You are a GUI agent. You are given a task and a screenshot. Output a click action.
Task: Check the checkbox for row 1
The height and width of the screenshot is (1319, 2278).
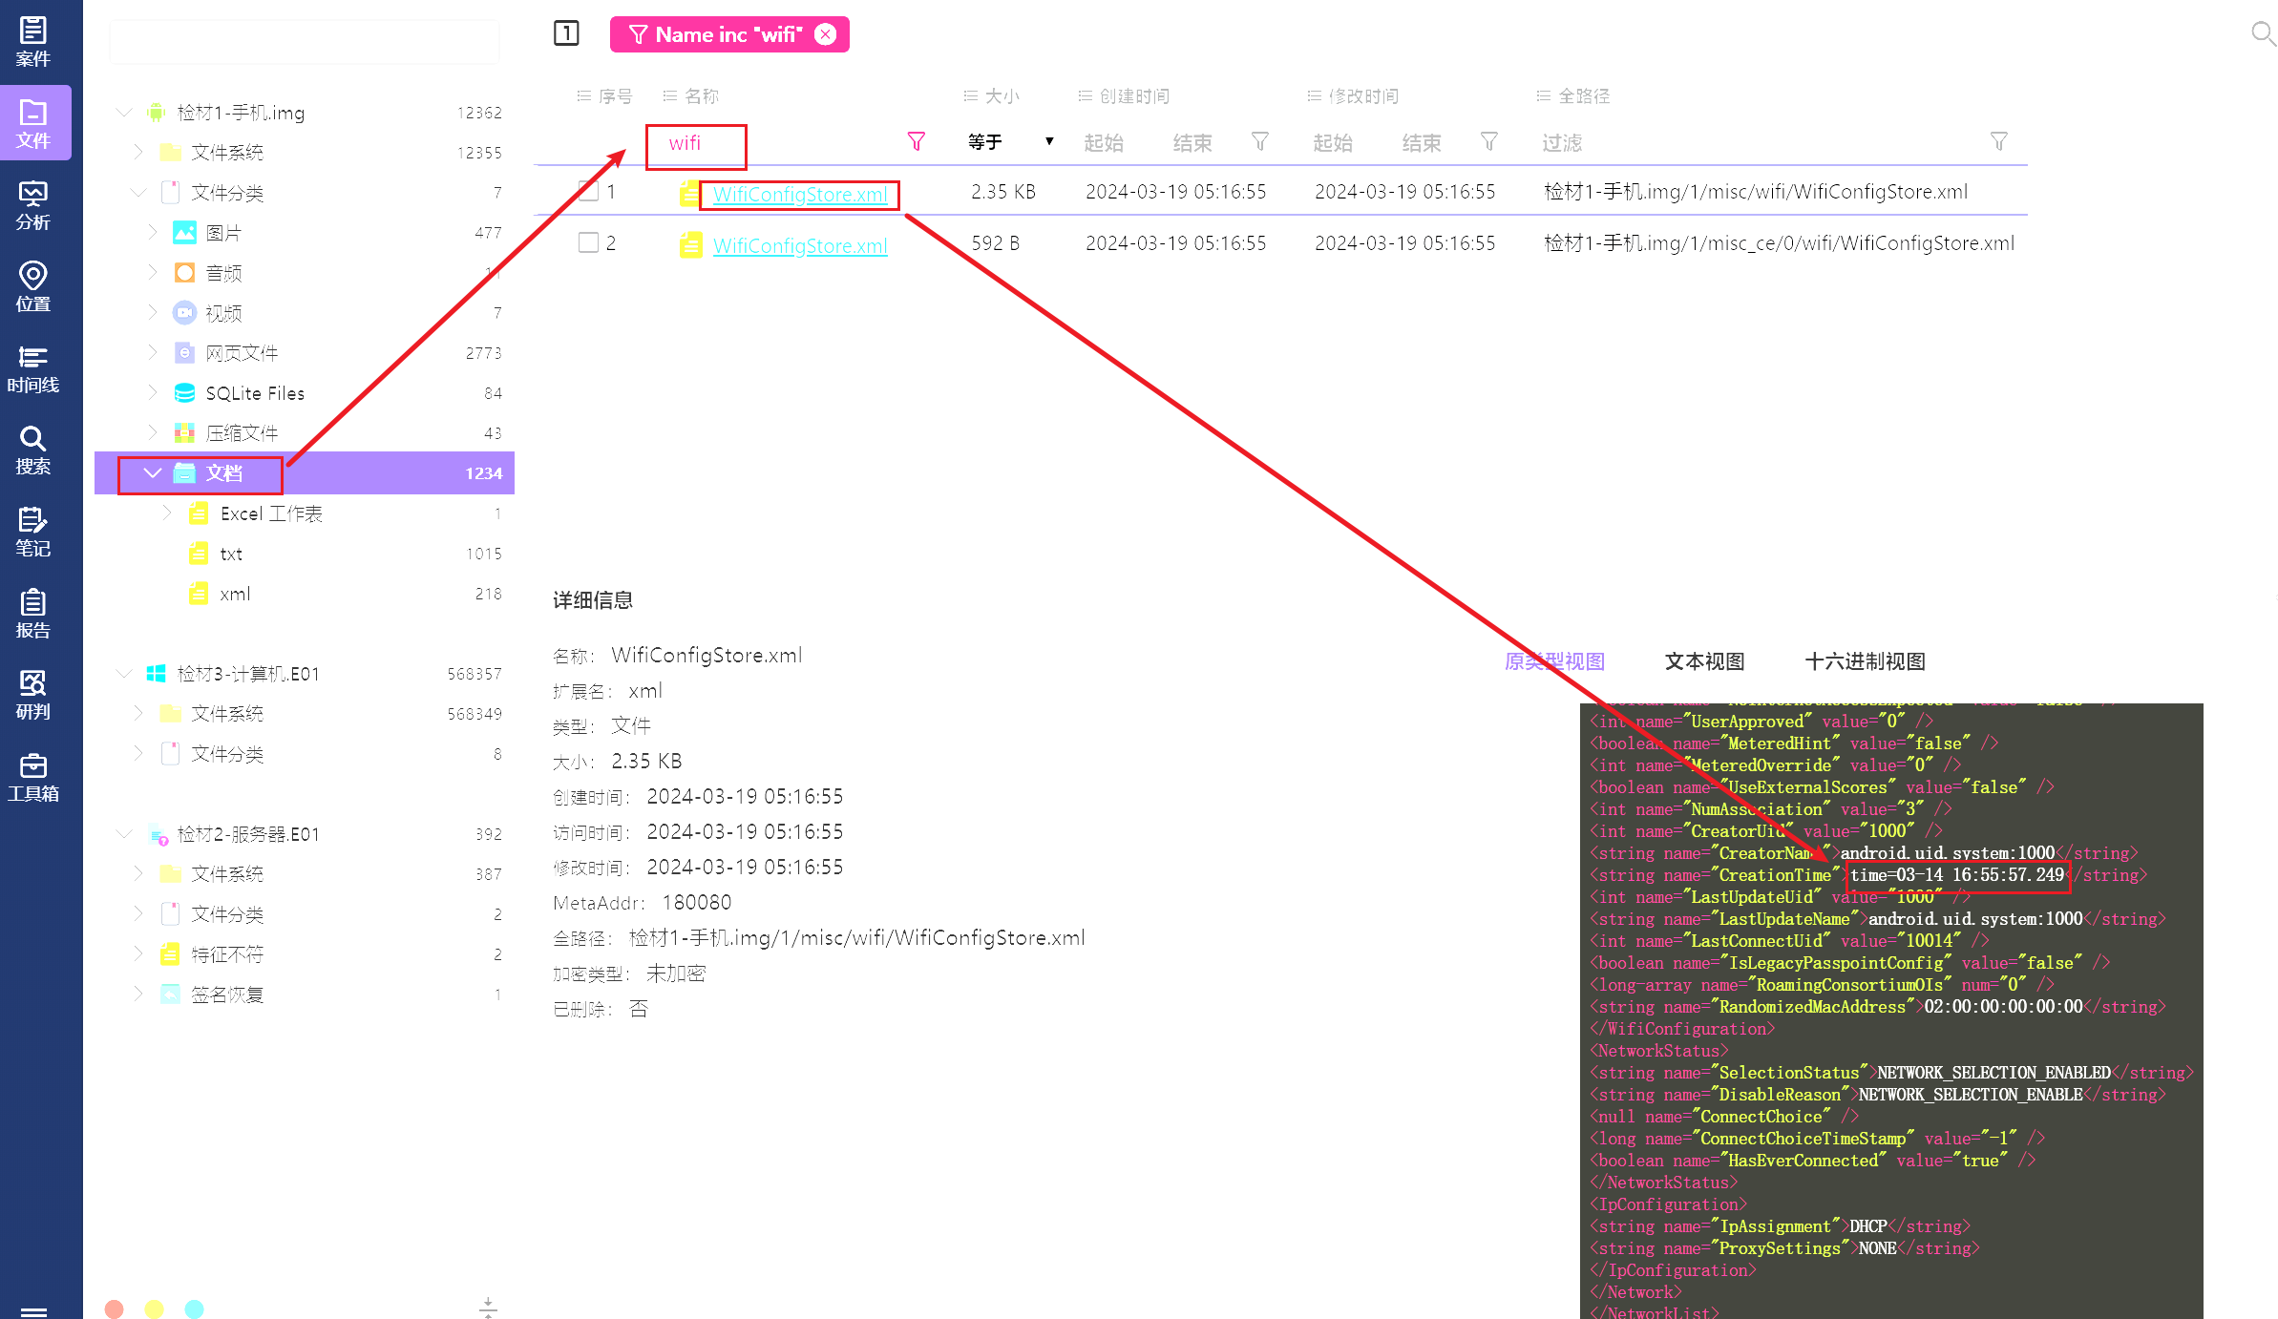pyautogui.click(x=588, y=192)
